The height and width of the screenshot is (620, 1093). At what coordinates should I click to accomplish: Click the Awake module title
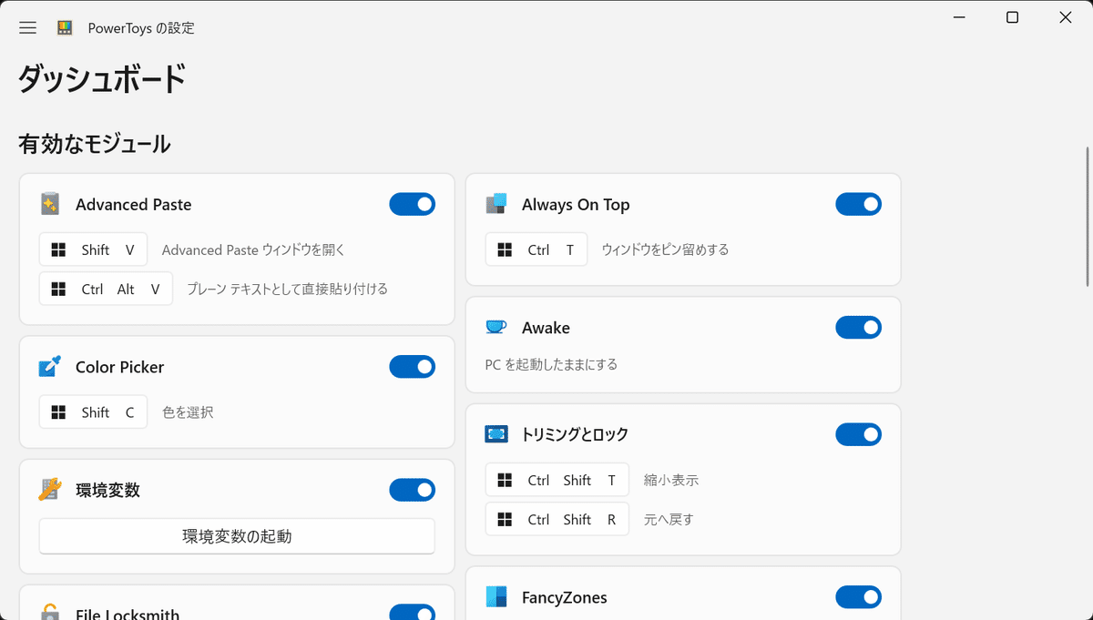[546, 328]
